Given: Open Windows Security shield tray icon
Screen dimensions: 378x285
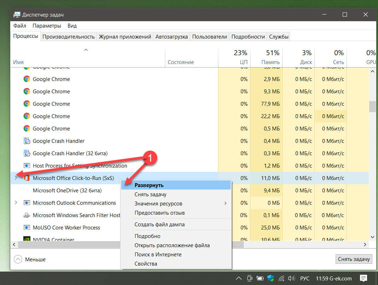Looking at the screenshot, I should [271, 279].
